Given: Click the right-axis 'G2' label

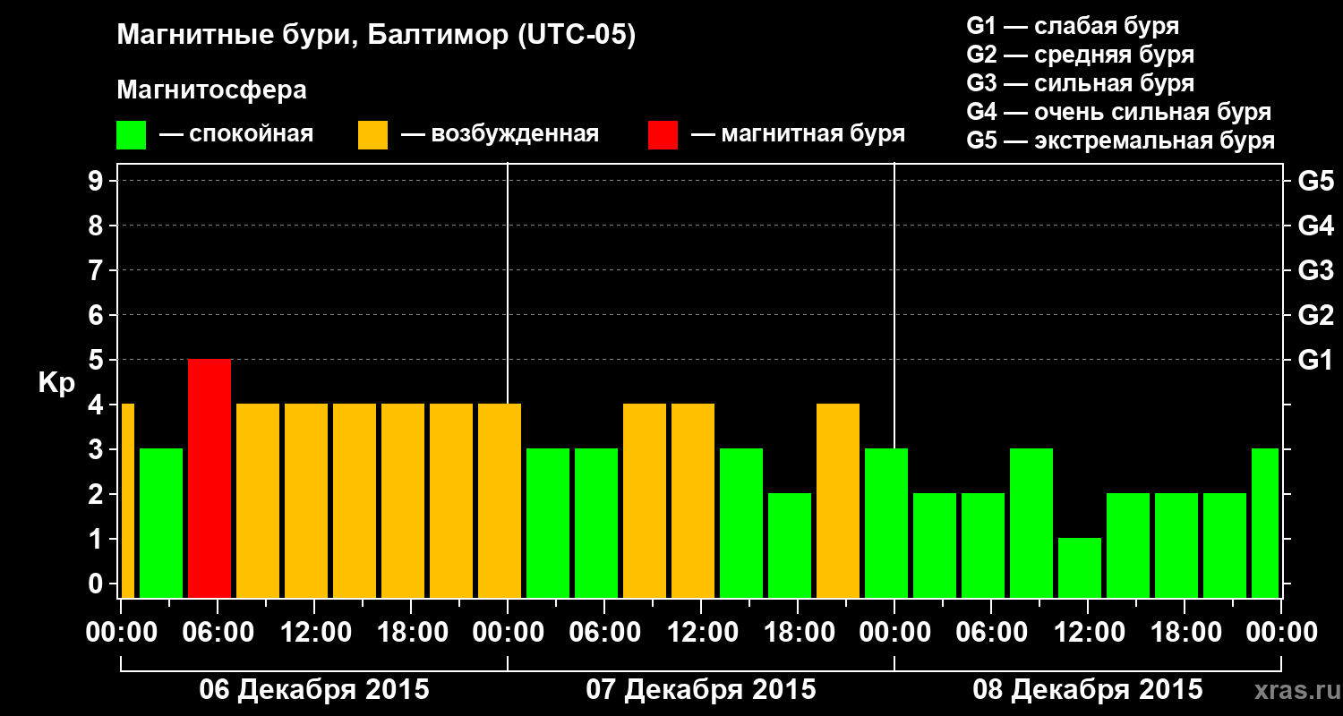Looking at the screenshot, I should (1315, 315).
